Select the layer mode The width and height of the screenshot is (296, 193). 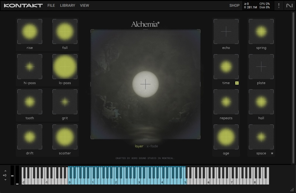click(139, 146)
